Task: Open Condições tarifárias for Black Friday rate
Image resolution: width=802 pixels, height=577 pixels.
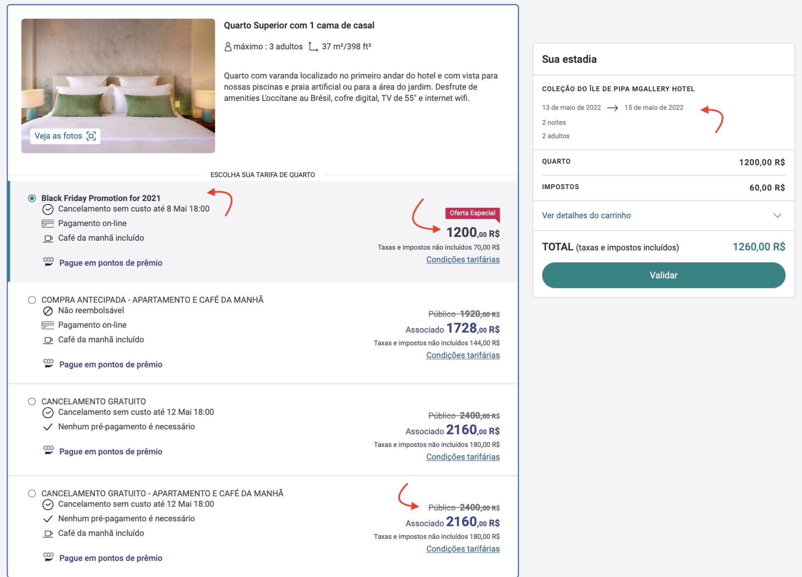Action: (x=463, y=260)
